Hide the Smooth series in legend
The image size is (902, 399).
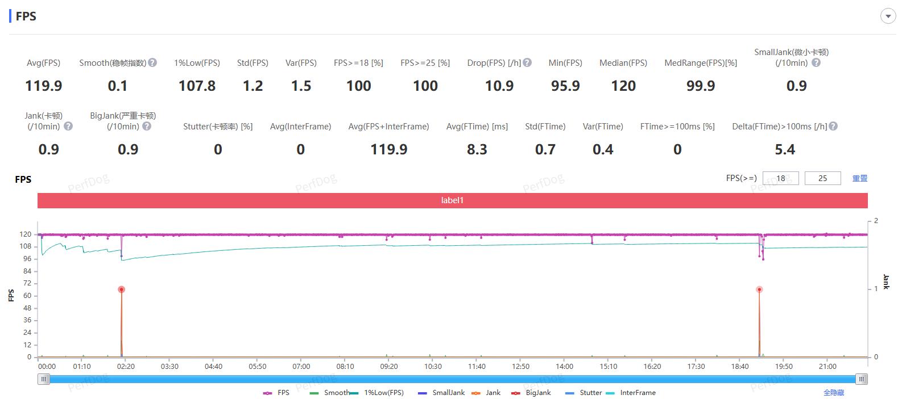coord(330,393)
